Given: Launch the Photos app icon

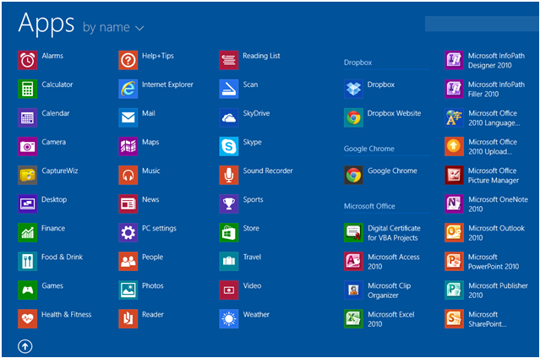Looking at the screenshot, I should (x=128, y=290).
